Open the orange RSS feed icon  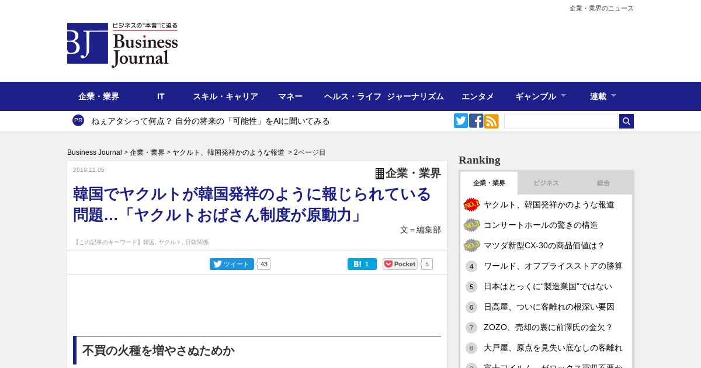click(491, 121)
